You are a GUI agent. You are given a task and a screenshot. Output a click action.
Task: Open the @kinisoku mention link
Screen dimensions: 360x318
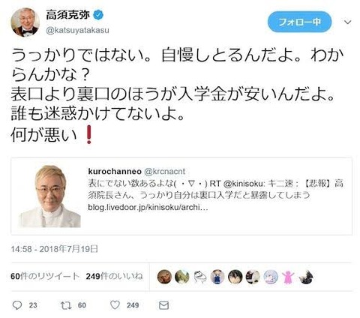pos(244,184)
